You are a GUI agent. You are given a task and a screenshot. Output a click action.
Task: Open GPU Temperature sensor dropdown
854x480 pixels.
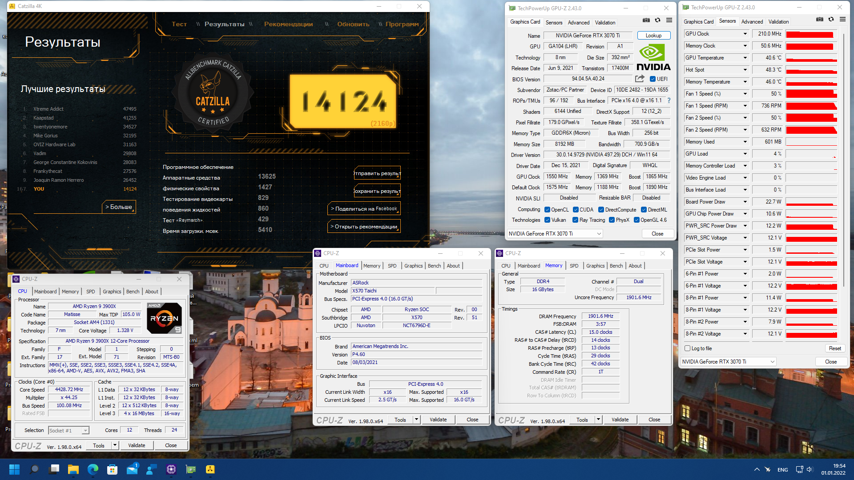(x=745, y=58)
